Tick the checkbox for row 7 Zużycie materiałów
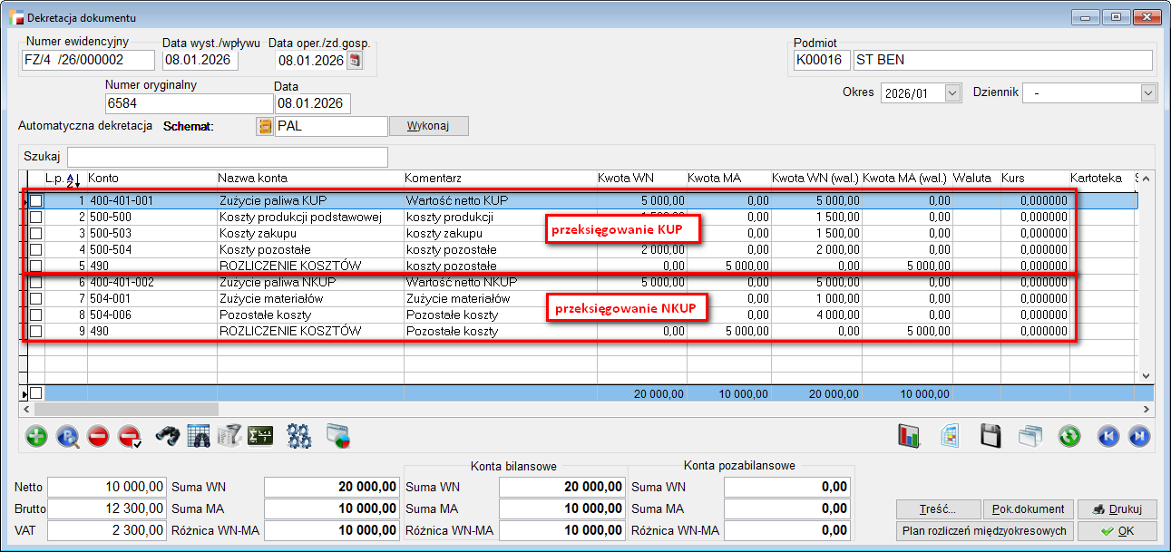Image resolution: width=1171 pixels, height=552 pixels. 36,299
